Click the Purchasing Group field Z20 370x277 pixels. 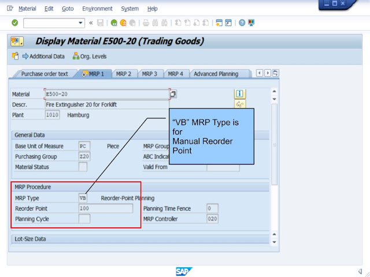point(84,156)
